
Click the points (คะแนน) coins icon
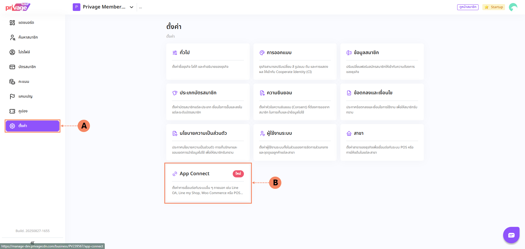[12, 82]
